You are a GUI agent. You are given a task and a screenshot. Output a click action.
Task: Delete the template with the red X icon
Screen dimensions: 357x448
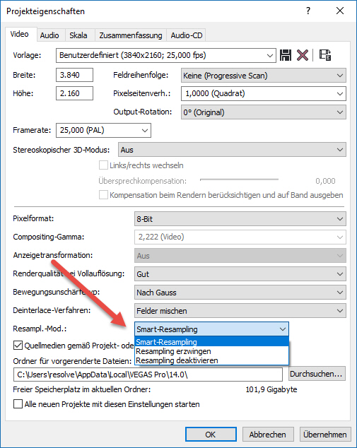point(303,55)
